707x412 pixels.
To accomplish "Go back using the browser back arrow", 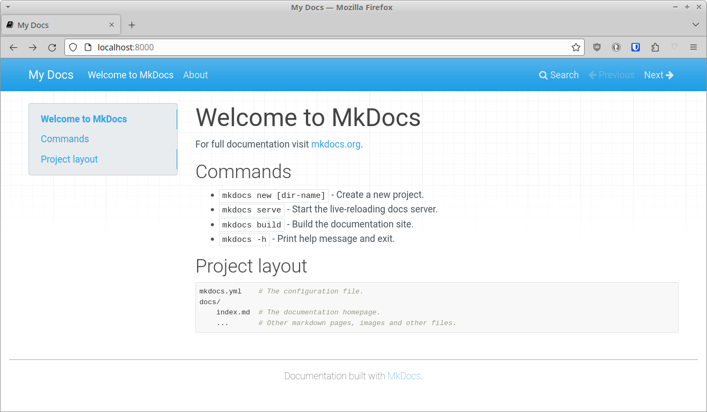I will click(13, 47).
